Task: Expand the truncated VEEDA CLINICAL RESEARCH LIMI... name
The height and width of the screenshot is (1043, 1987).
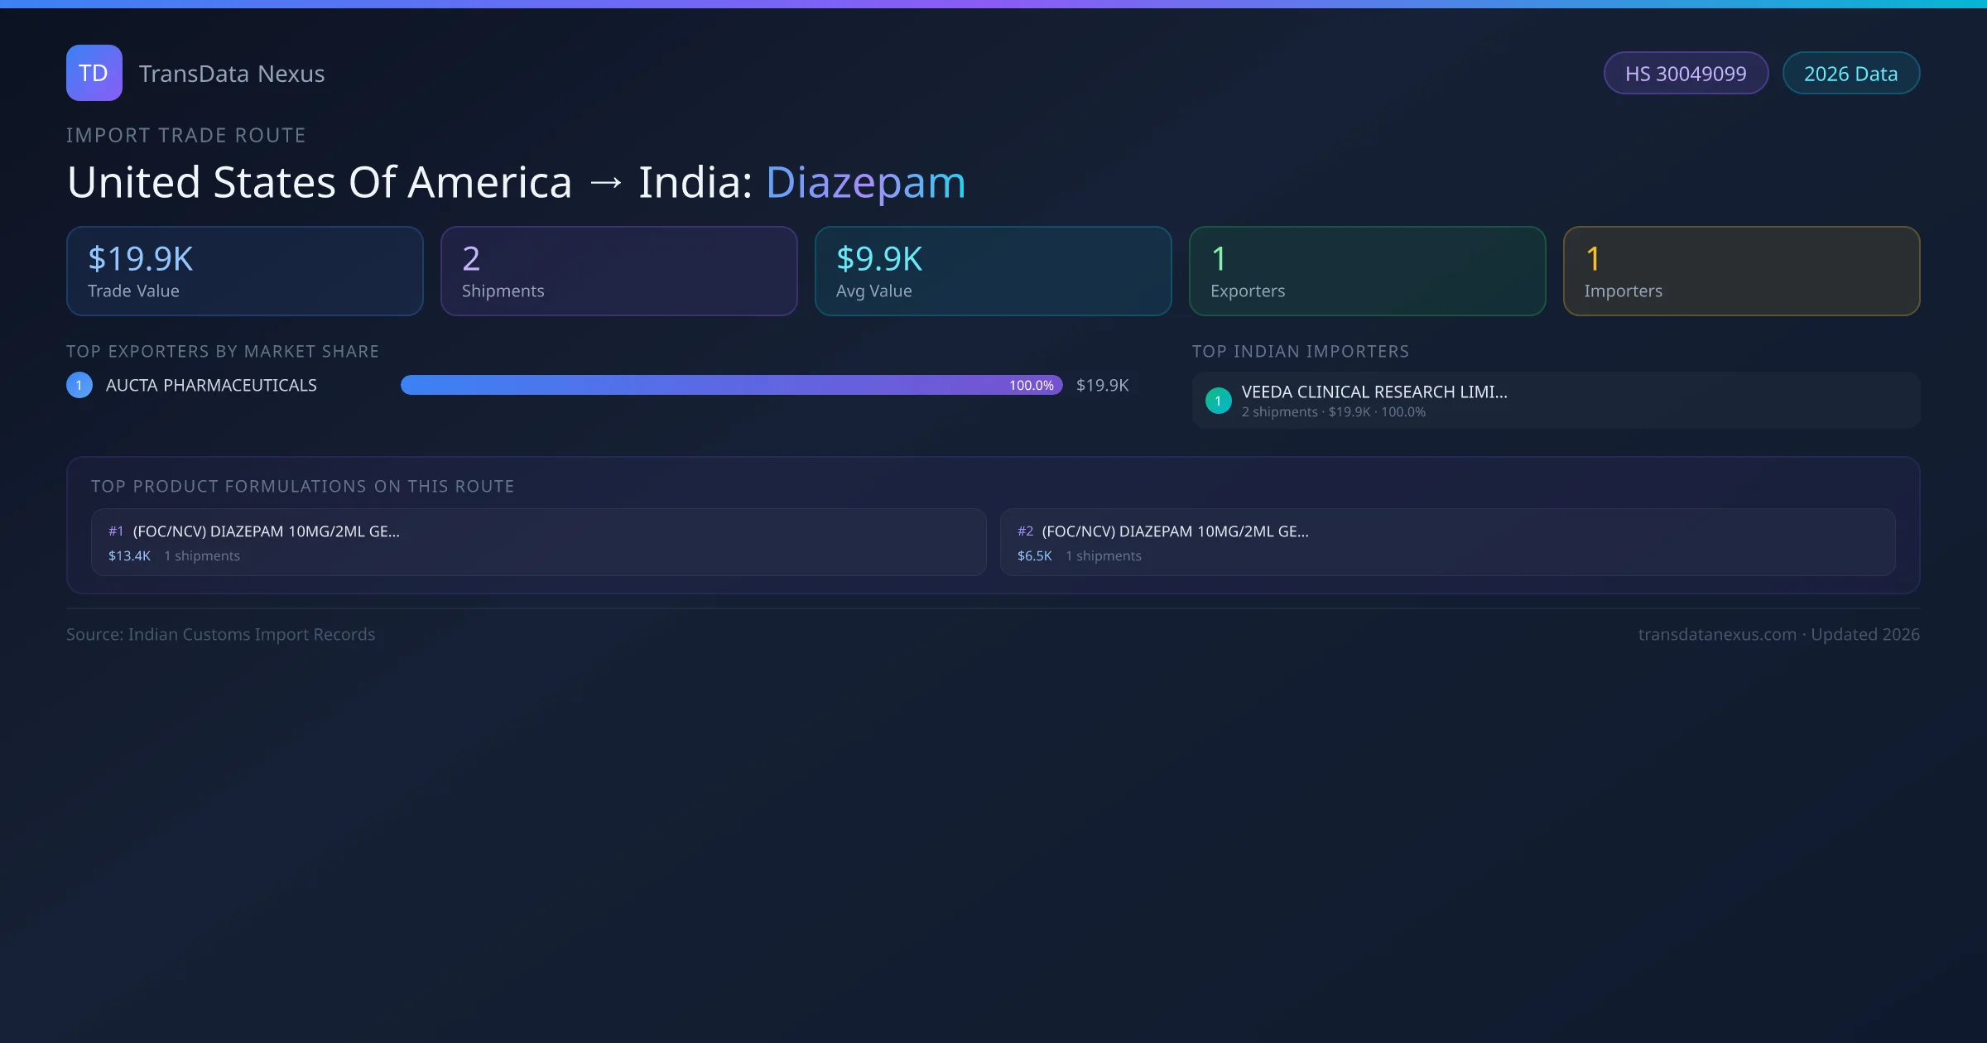Action: click(1375, 392)
